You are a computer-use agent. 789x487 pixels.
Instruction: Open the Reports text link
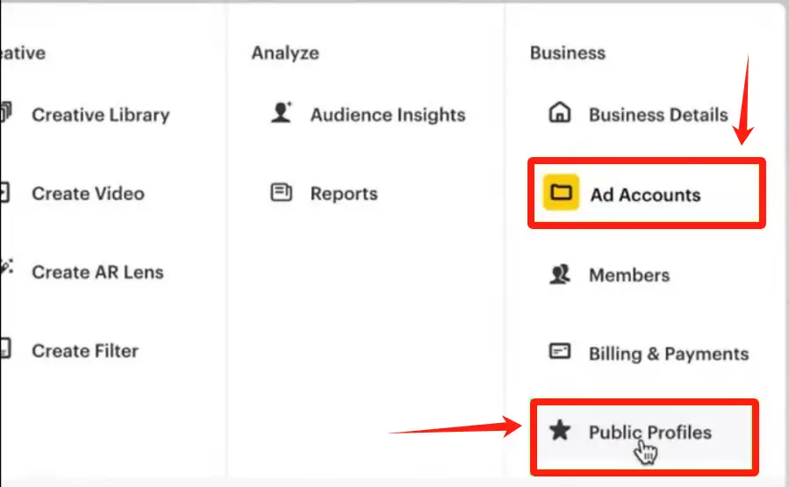[344, 194]
